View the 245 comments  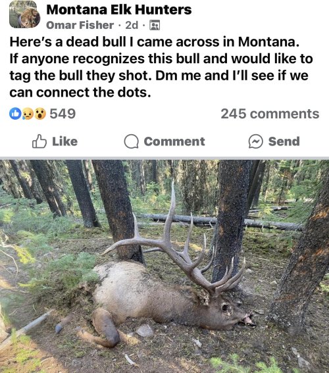(x=270, y=114)
